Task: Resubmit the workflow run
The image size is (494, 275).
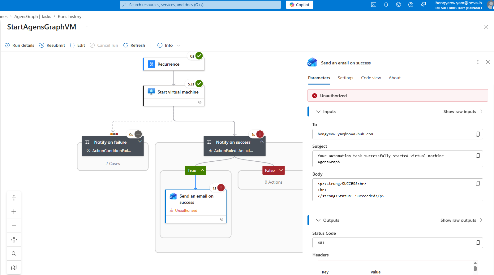Action: pos(52,45)
